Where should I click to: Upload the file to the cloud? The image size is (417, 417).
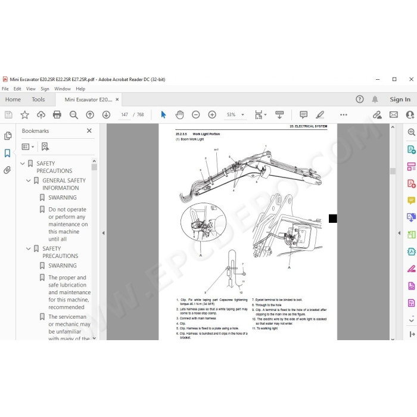pyautogui.click(x=41, y=114)
